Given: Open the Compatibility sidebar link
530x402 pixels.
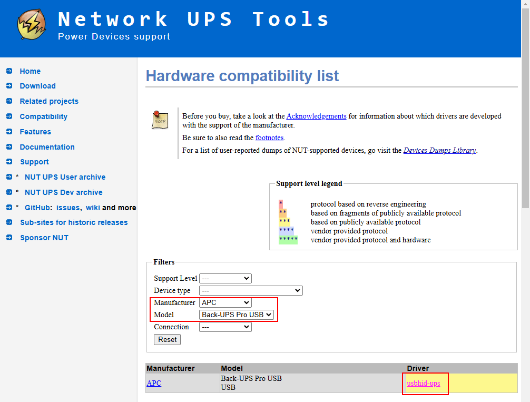Looking at the screenshot, I should pos(44,116).
